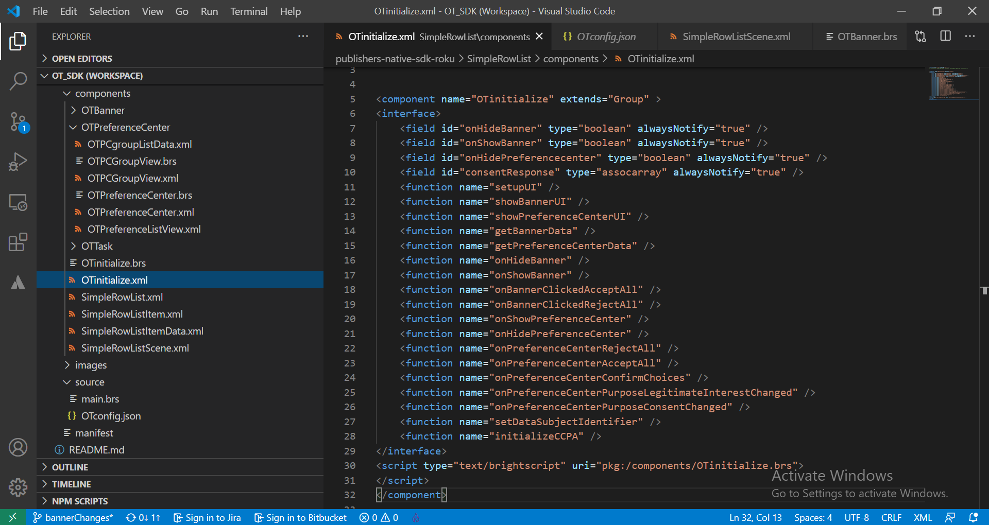The height and width of the screenshot is (525, 989).
Task: Click bannerChanges branch in status bar
Action: [x=73, y=517]
